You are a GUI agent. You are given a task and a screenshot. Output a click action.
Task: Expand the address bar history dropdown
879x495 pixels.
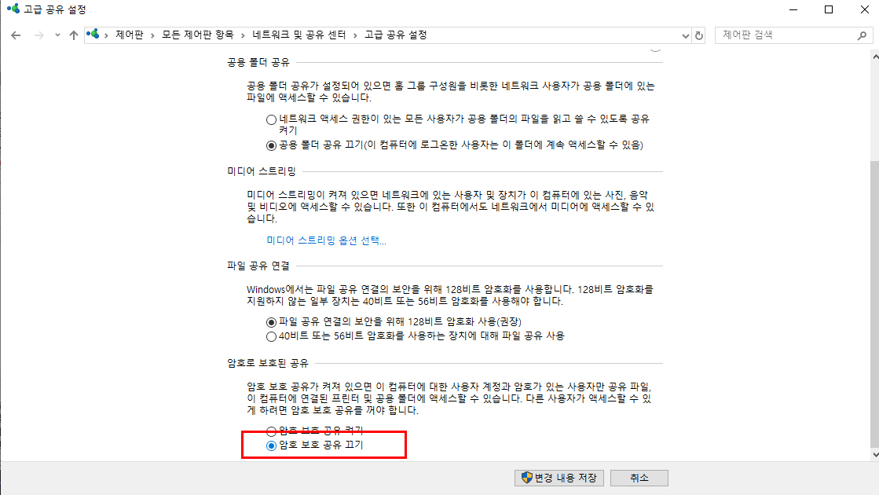(685, 35)
